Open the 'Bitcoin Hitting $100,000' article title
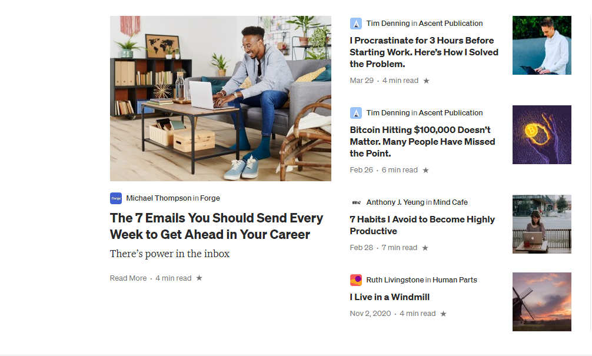Screen dimensions: 592x356 coord(422,142)
